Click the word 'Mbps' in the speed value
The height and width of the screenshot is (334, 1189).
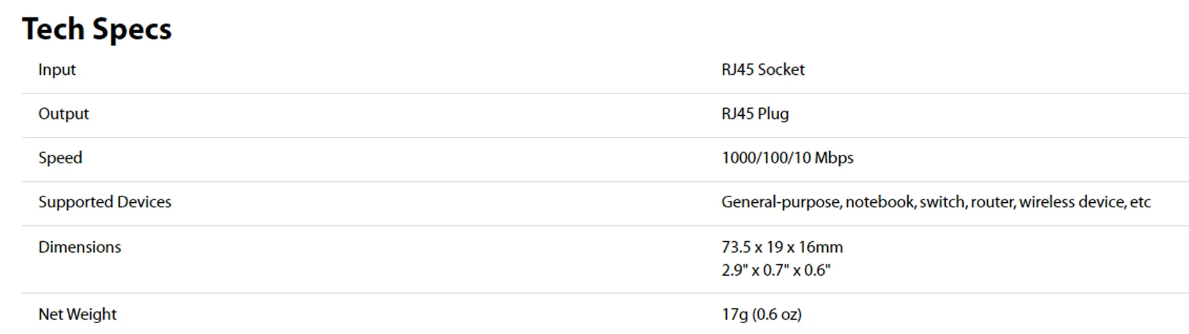pyautogui.click(x=834, y=158)
